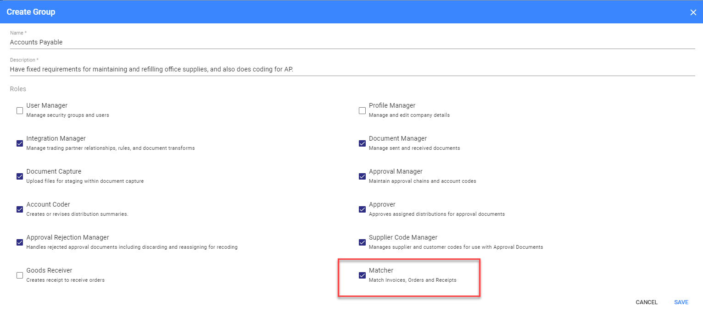
Task: Enable the User Manager role checkbox
Action: [x=20, y=110]
